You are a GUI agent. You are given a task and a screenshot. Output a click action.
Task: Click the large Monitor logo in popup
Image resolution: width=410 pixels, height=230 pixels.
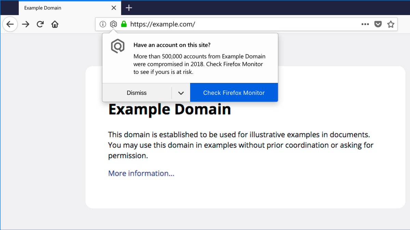click(x=118, y=46)
